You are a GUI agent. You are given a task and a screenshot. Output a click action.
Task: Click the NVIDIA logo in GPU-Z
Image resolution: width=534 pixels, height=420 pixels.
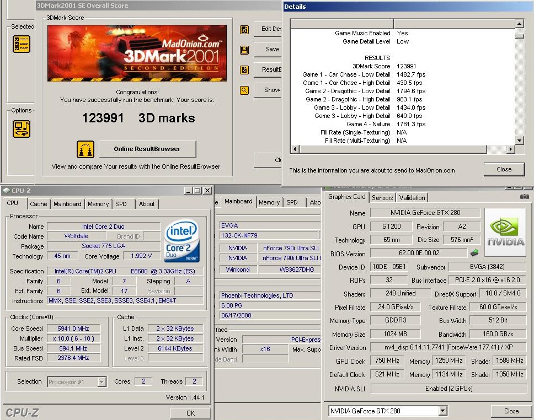[505, 232]
